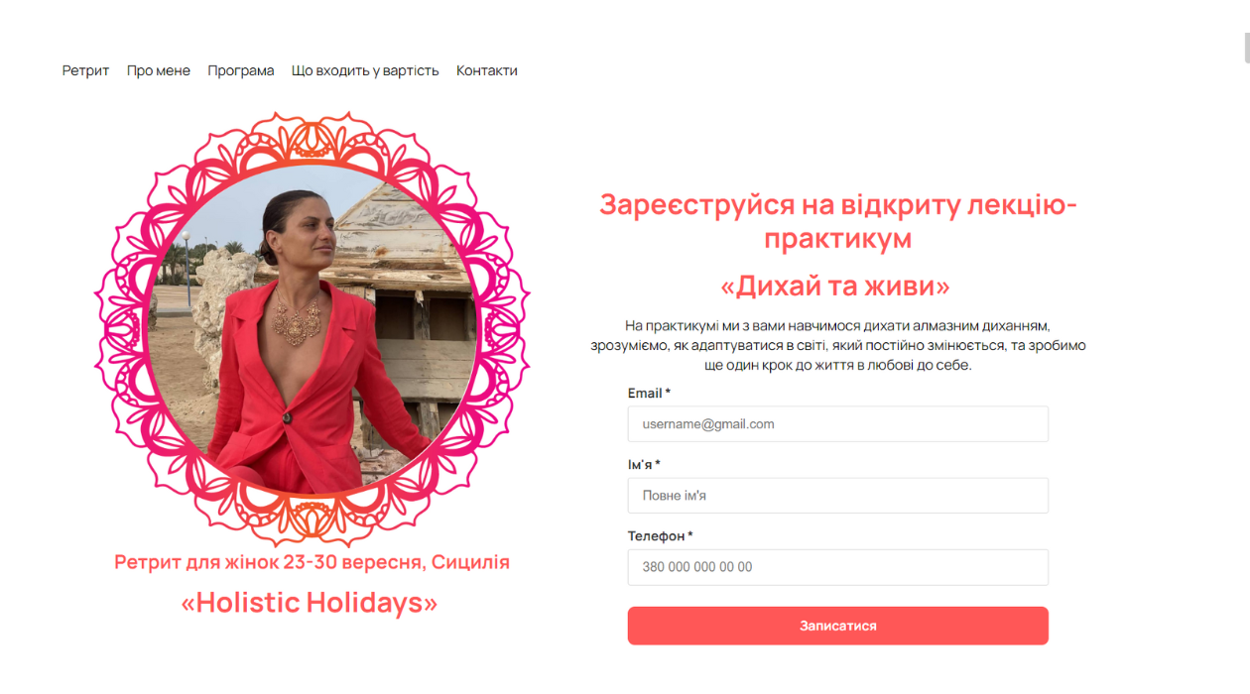This screenshot has width=1250, height=694.
Task: Click the Зареєструйся на відкриту лекцію-практикум heading
Action: tap(838, 221)
